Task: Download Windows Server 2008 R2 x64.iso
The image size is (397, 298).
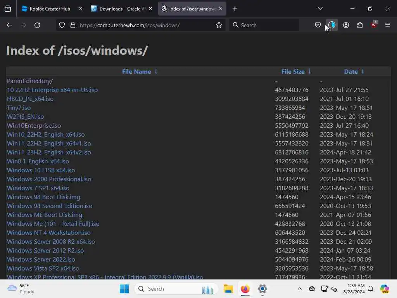Action: (x=51, y=241)
